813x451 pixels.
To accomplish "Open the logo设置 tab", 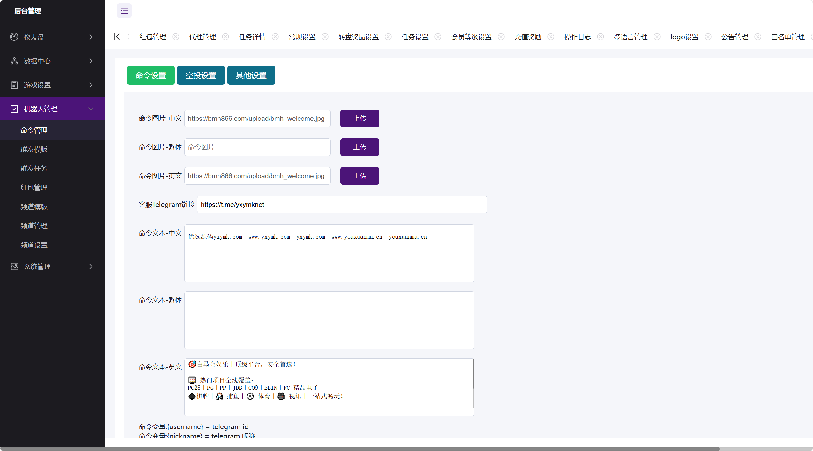I will click(x=684, y=37).
